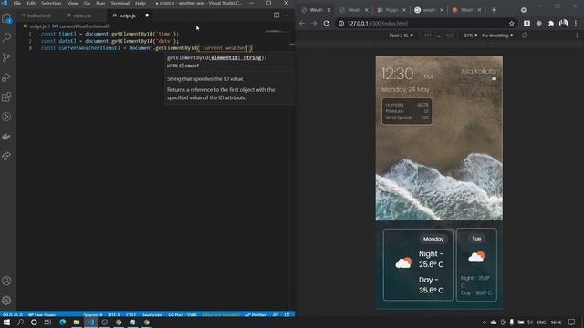
Task: Change the UTF-8 encoding setting
Action: (x=114, y=314)
